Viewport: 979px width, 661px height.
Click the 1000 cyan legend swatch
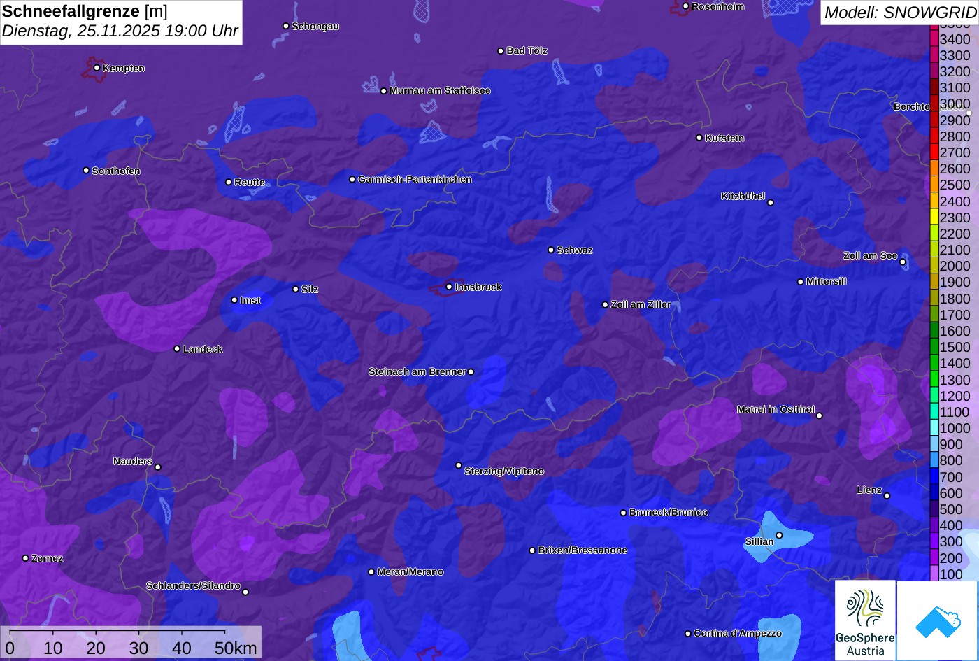tap(934, 428)
